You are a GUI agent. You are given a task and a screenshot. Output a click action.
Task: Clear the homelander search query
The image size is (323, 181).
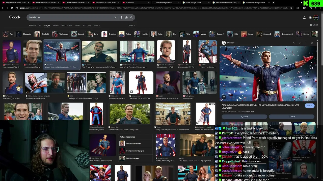(x=115, y=17)
